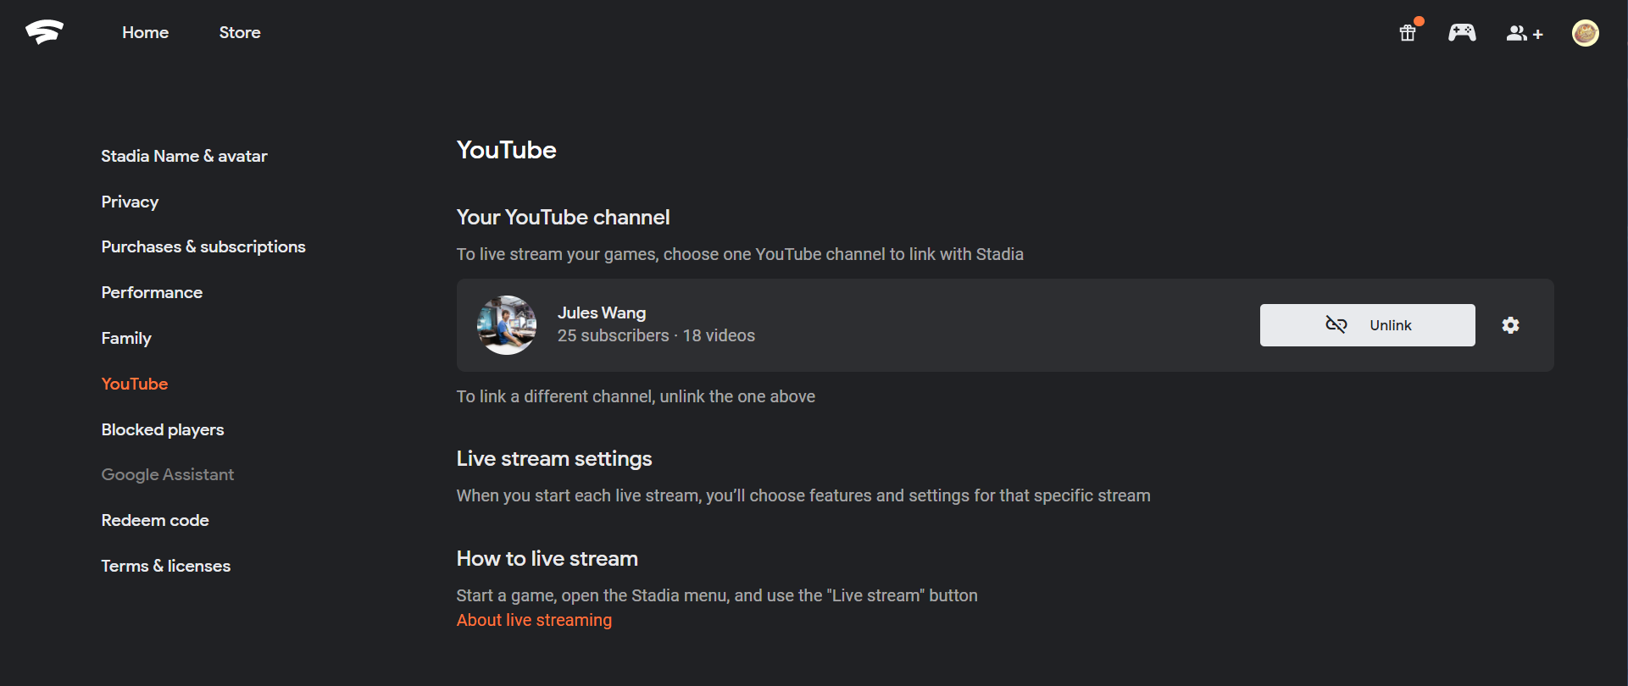Image resolution: width=1628 pixels, height=686 pixels.
Task: Open the Blocked players section
Action: coord(163,429)
